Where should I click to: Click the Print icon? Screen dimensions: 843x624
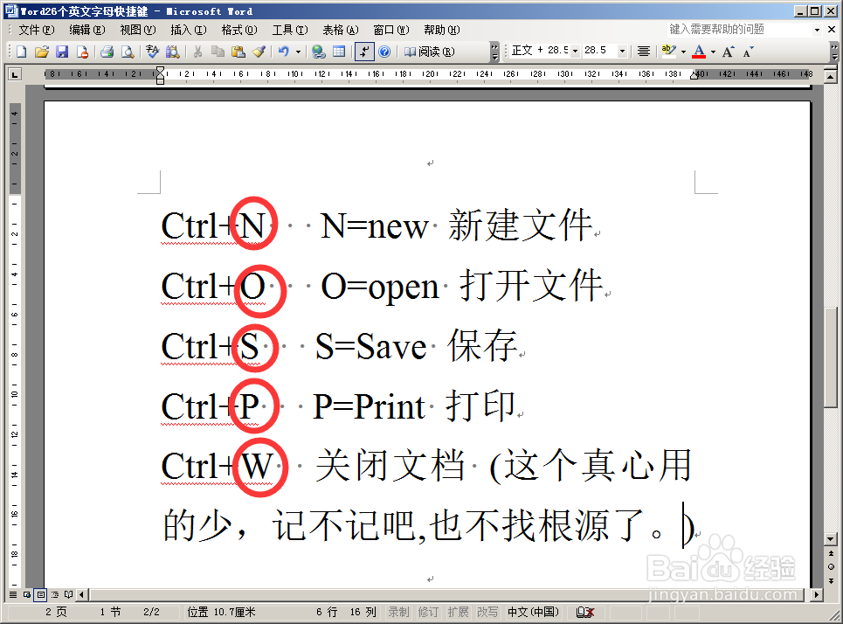coord(107,51)
